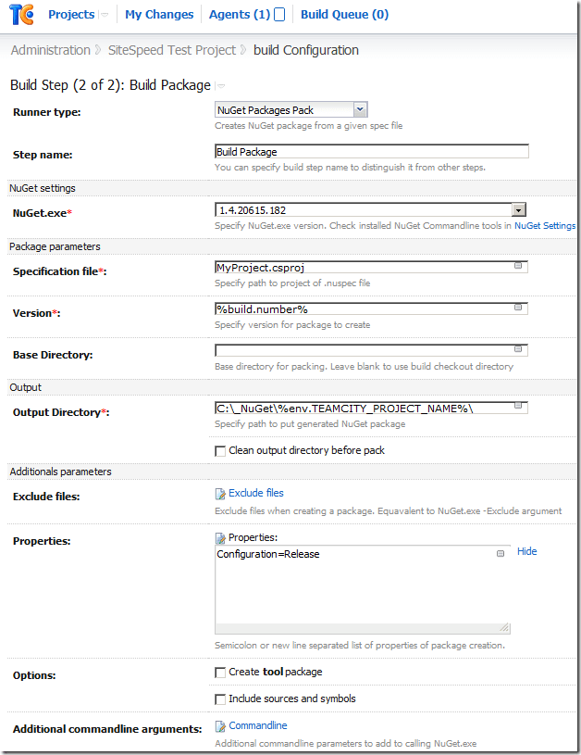Open the Exclude files link
Viewport: 581px width, 755px height.
point(256,493)
